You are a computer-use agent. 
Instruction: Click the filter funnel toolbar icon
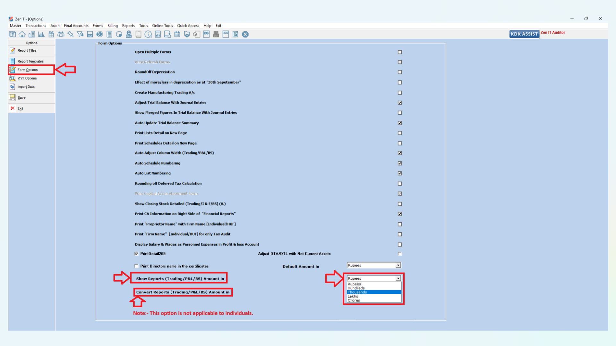coord(80,34)
